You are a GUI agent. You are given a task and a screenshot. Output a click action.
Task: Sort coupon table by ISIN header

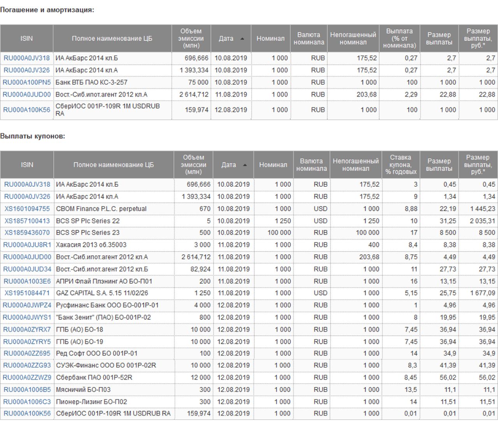[27, 165]
